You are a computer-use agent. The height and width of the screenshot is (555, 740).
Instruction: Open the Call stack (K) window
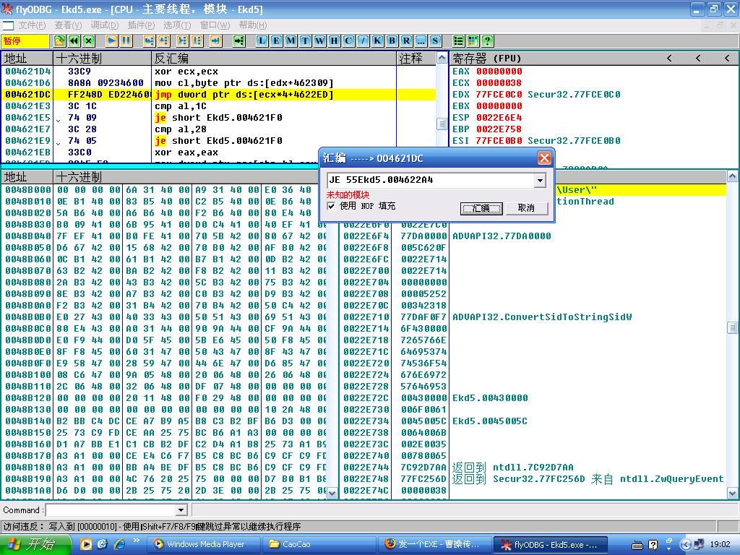click(x=377, y=40)
